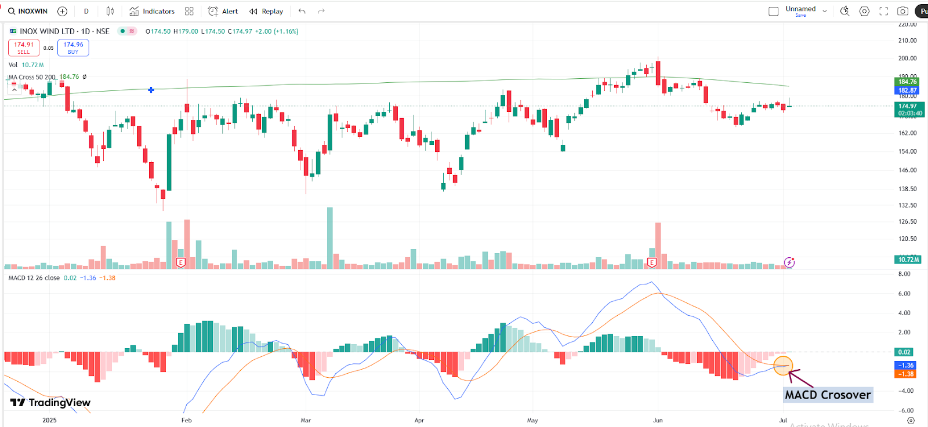The image size is (928, 427).
Task: Toggle fullscreen mode
Action: coord(883,11)
